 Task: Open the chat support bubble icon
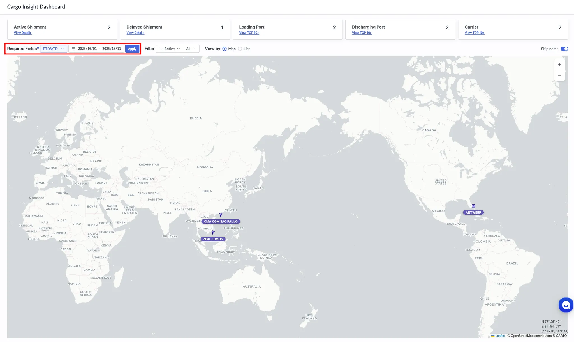click(566, 305)
